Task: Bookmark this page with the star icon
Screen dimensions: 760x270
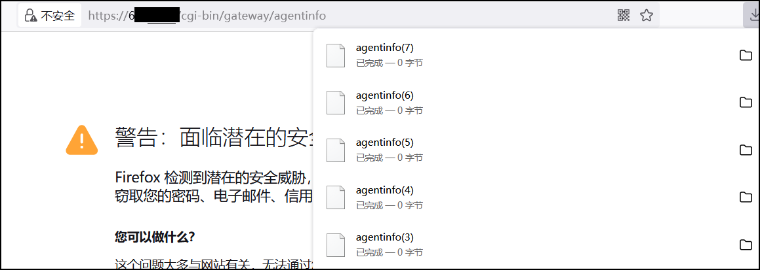Action: coord(647,16)
